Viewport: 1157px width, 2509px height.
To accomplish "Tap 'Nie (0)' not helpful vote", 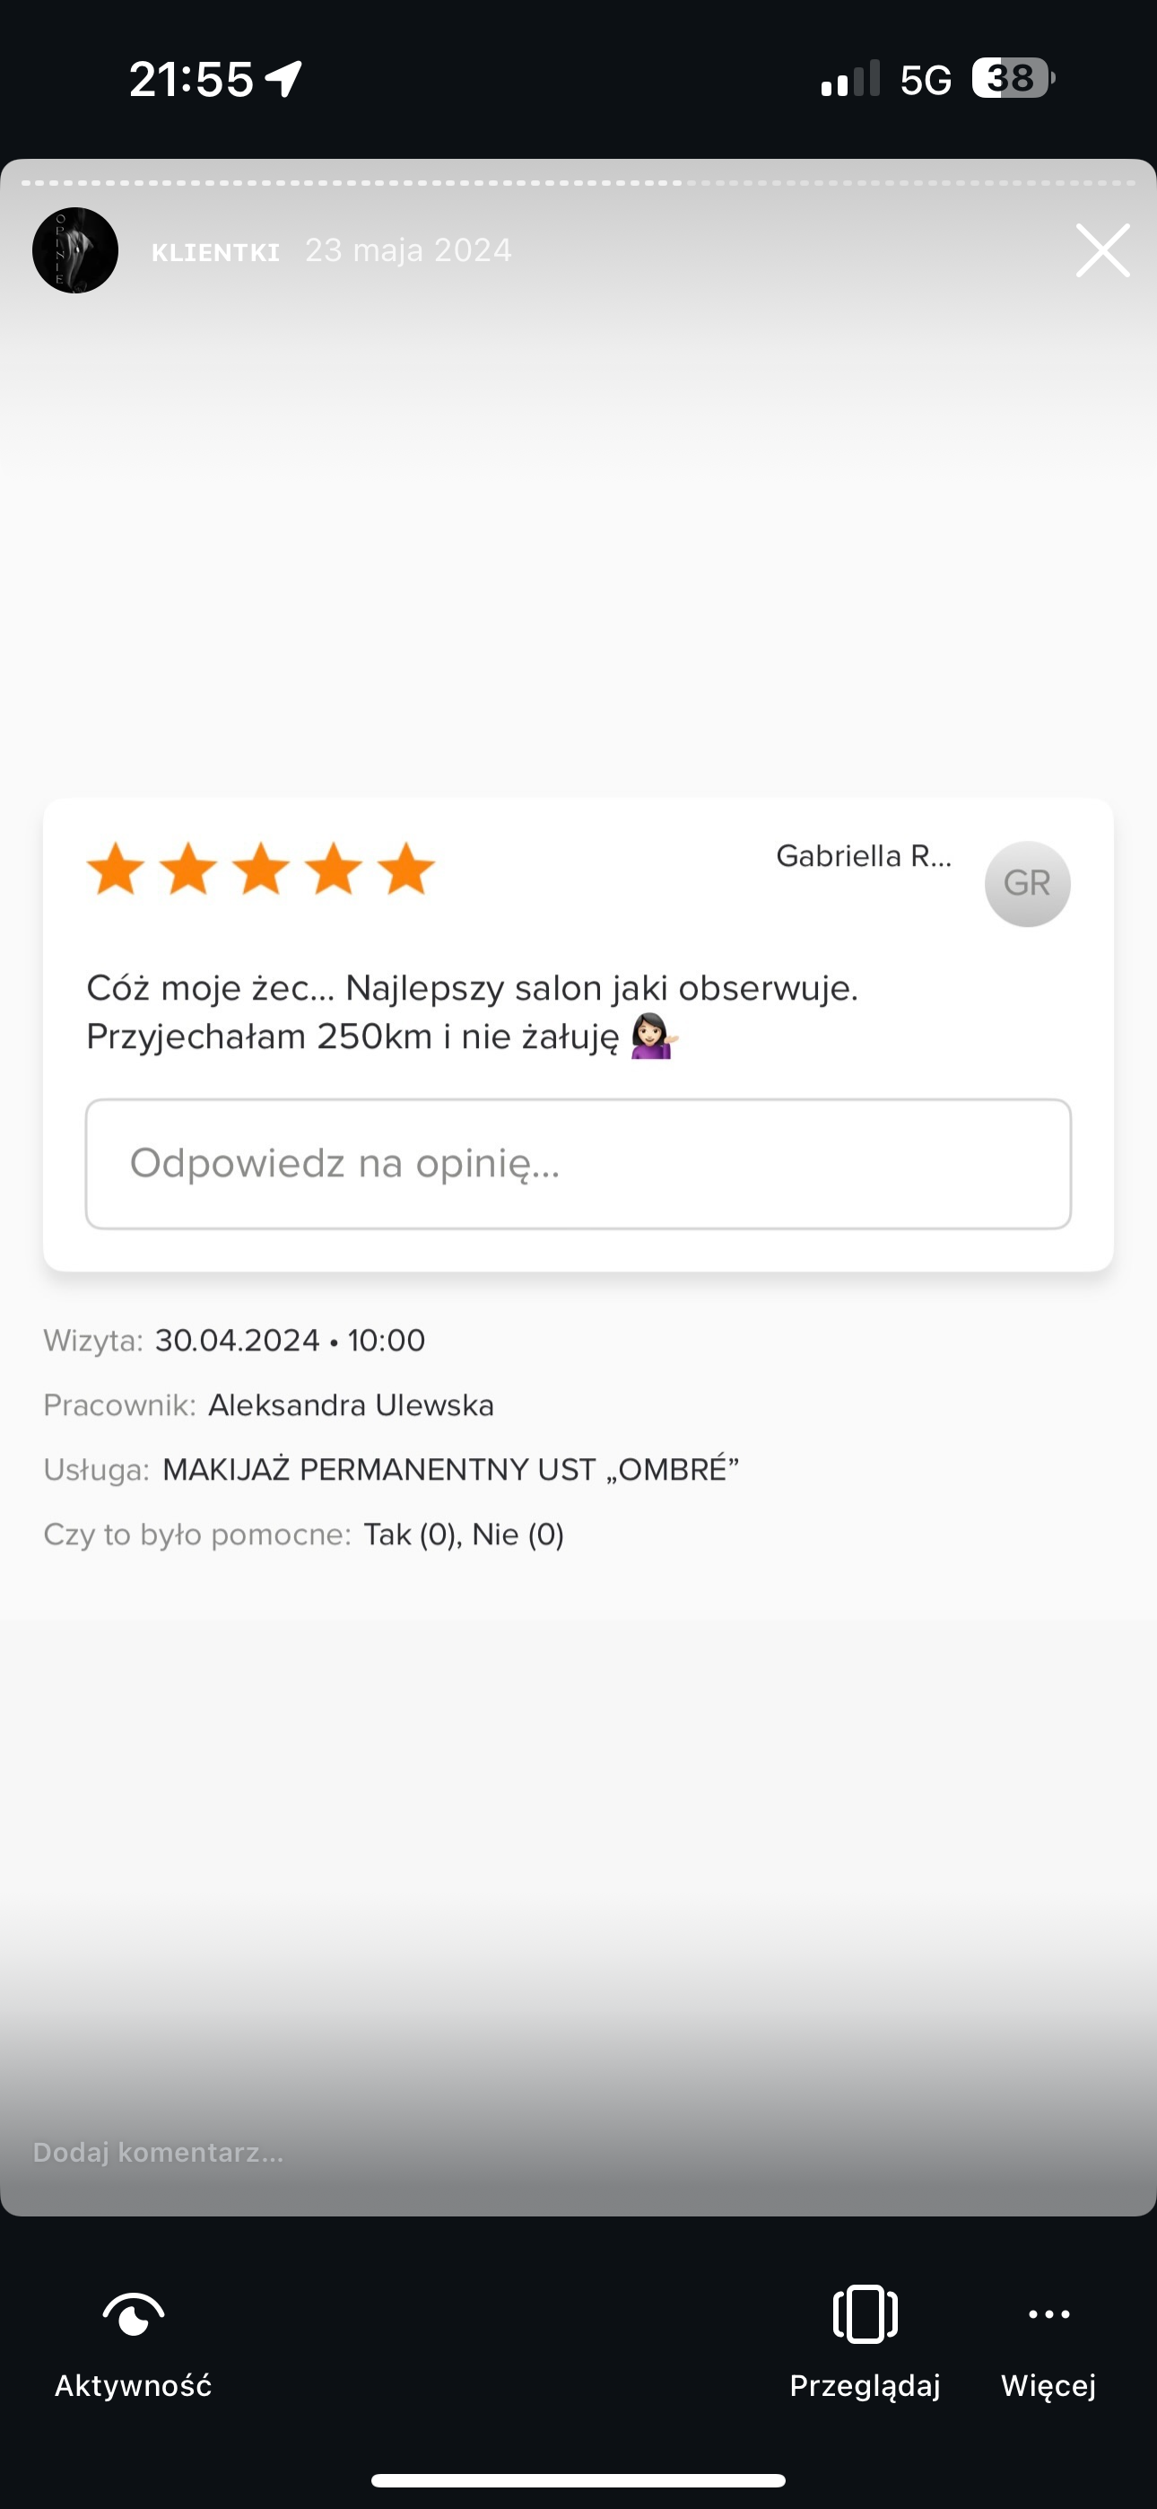I will pos(518,1535).
